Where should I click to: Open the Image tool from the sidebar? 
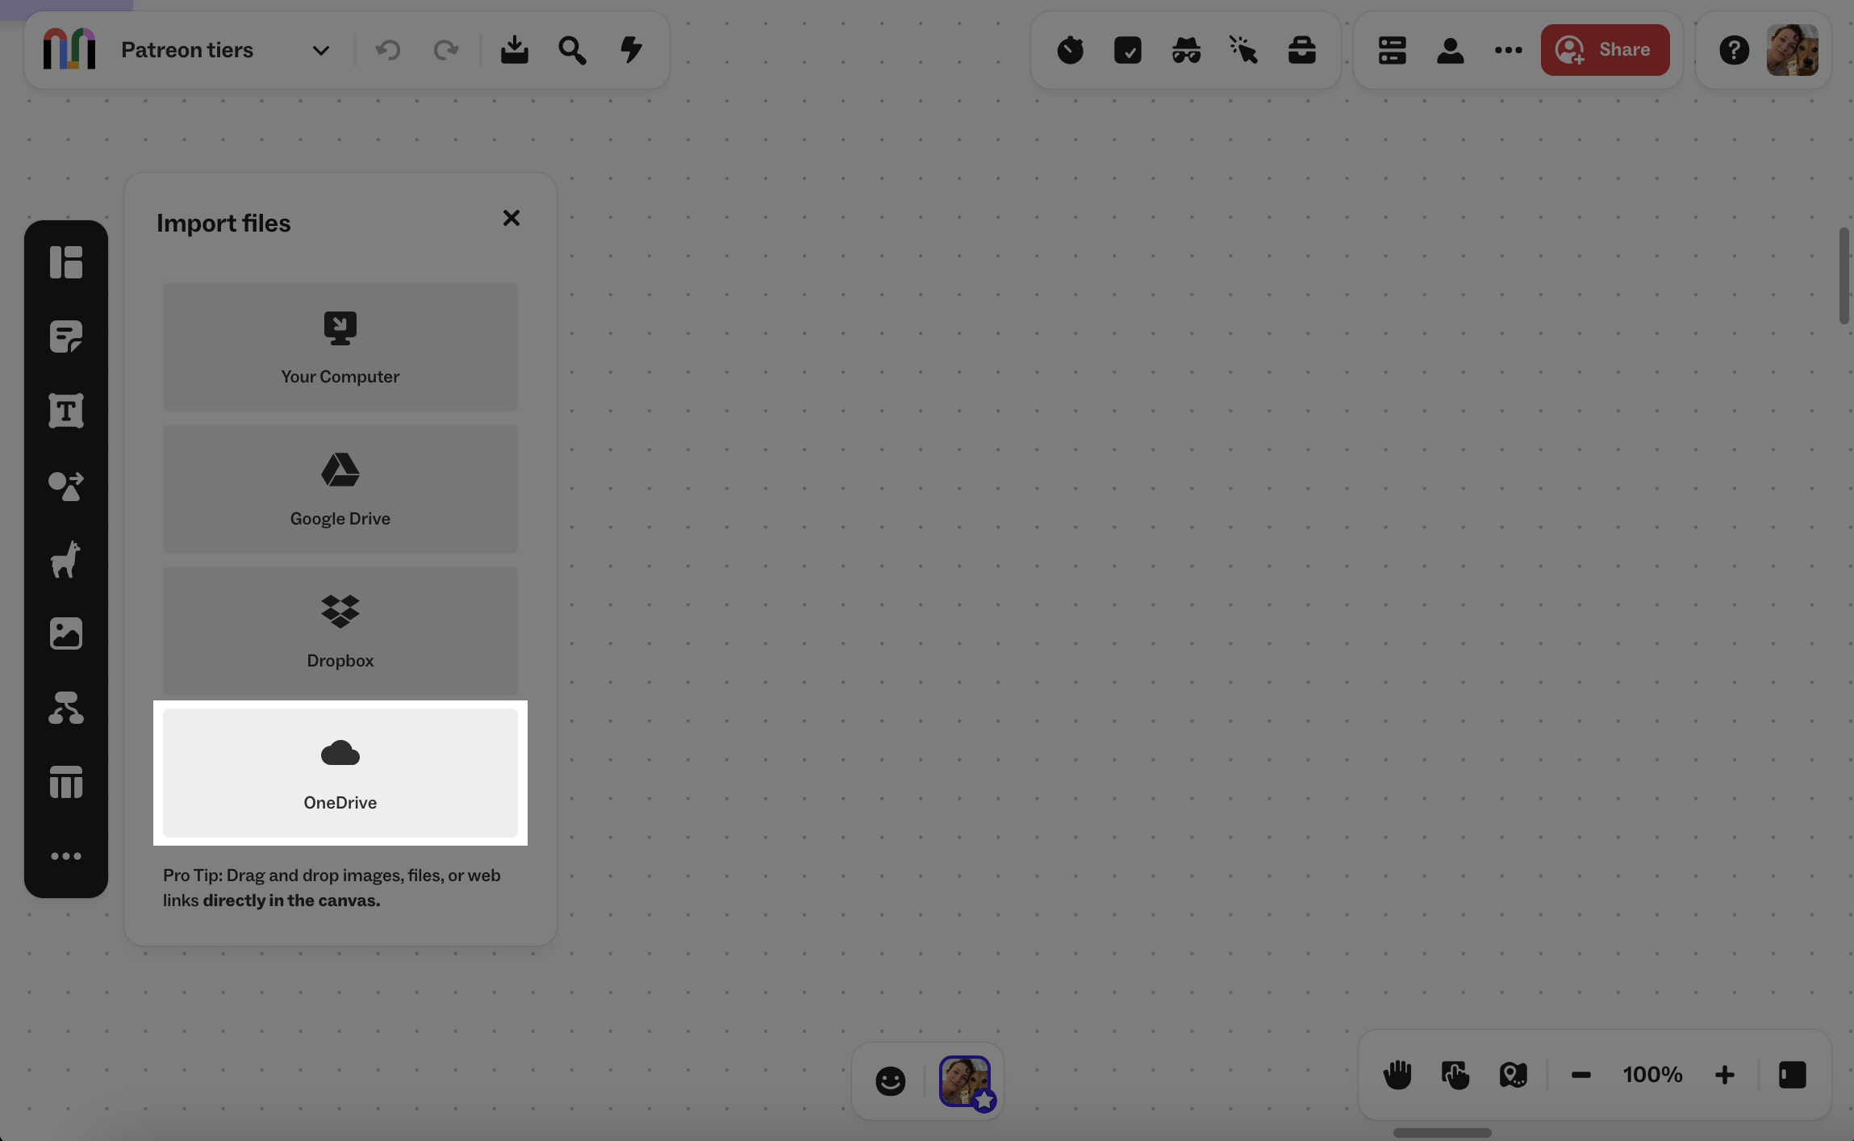point(65,633)
